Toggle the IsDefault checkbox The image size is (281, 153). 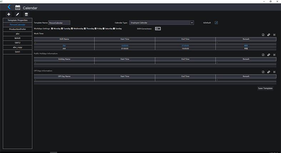coord(216,23)
